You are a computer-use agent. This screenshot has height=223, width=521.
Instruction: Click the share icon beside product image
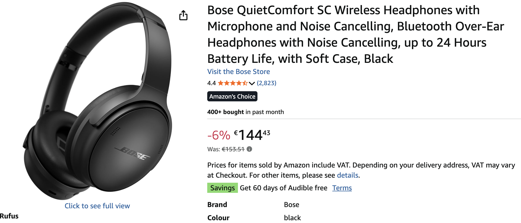click(x=183, y=15)
